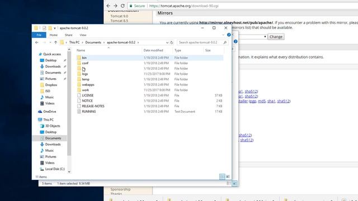Reload the Tomcat download page
Viewport: 358px width, 201px height.
coord(123,6)
